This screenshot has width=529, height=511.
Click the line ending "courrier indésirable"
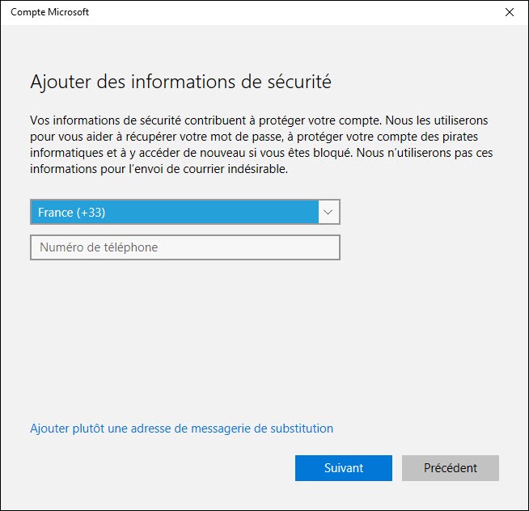tap(159, 169)
